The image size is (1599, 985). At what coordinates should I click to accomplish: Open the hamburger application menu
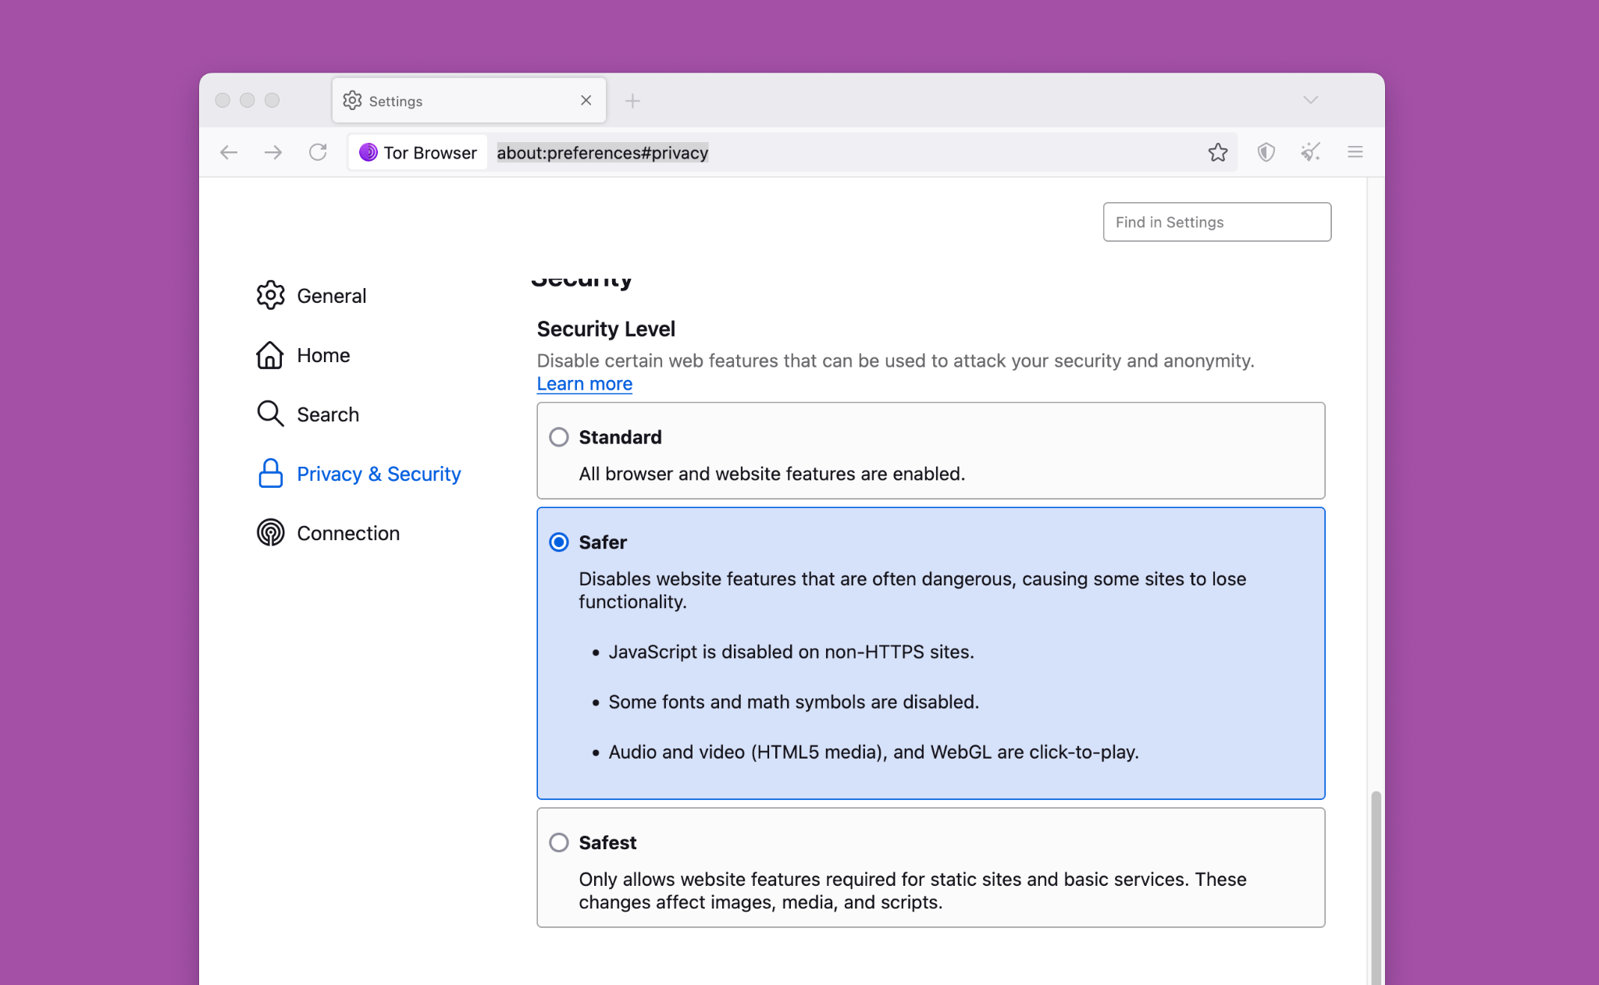point(1355,152)
